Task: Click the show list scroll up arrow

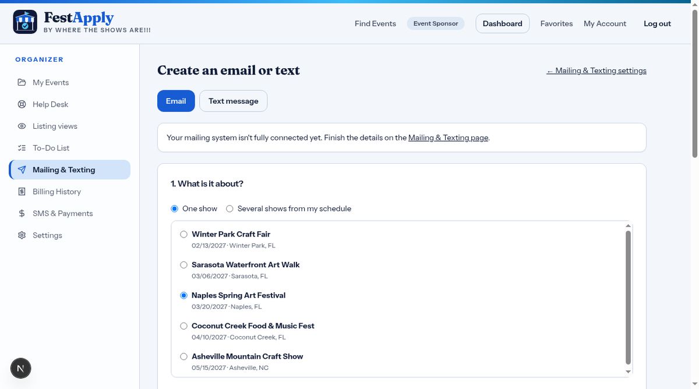Action: point(628,225)
